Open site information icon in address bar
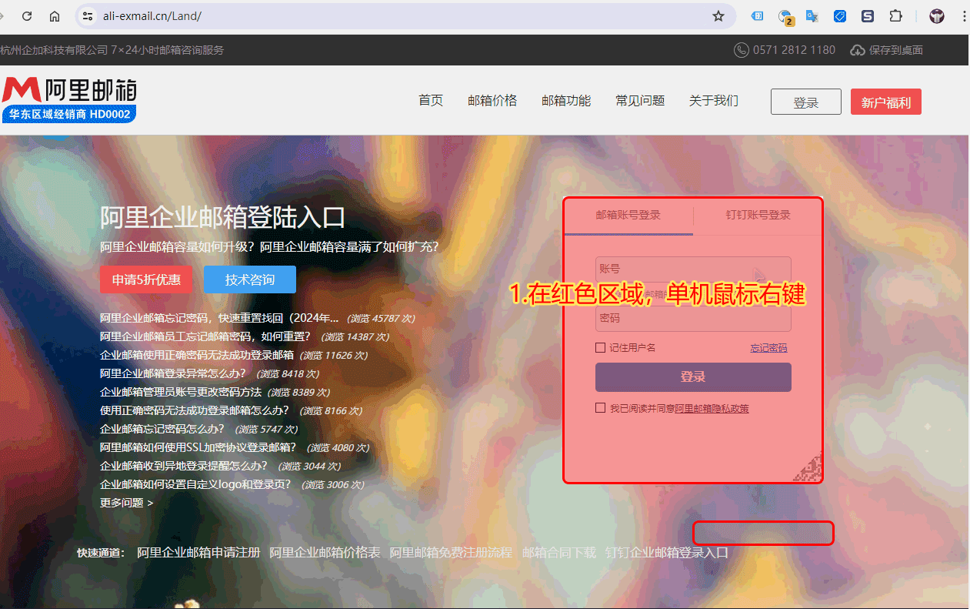 coord(88,16)
